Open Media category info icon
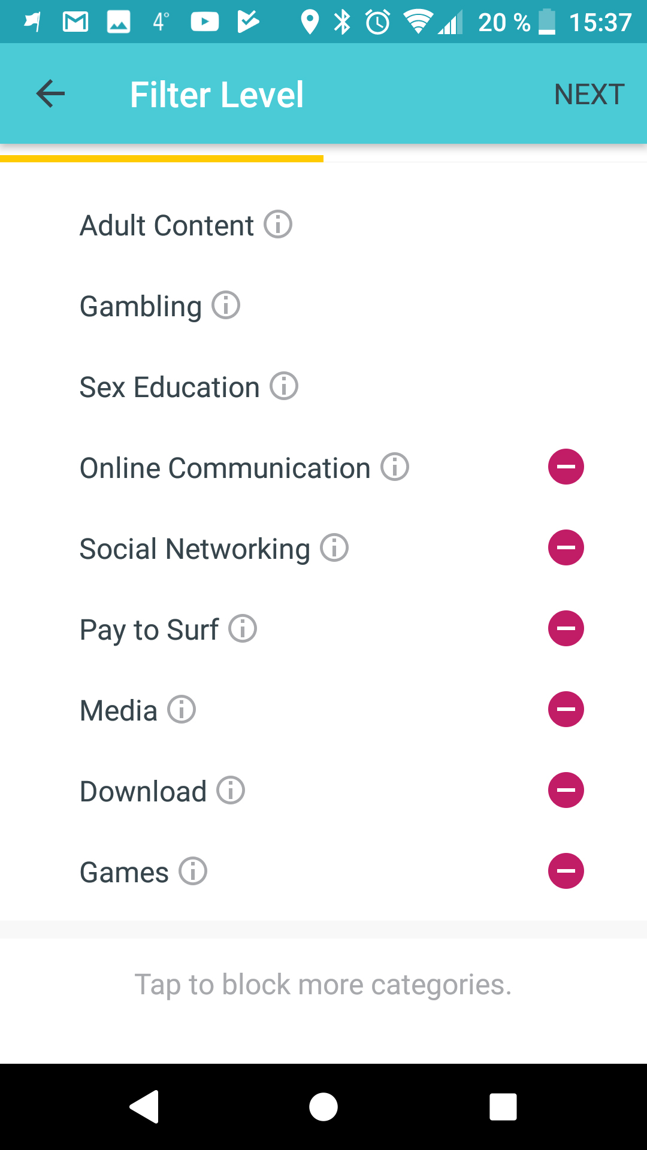The height and width of the screenshot is (1150, 647). coord(182,710)
